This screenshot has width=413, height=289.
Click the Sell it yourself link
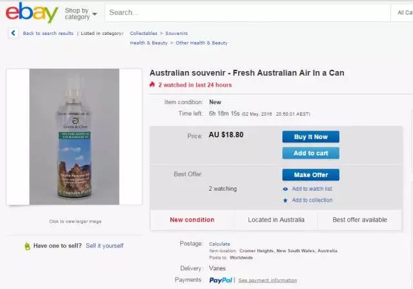105,246
